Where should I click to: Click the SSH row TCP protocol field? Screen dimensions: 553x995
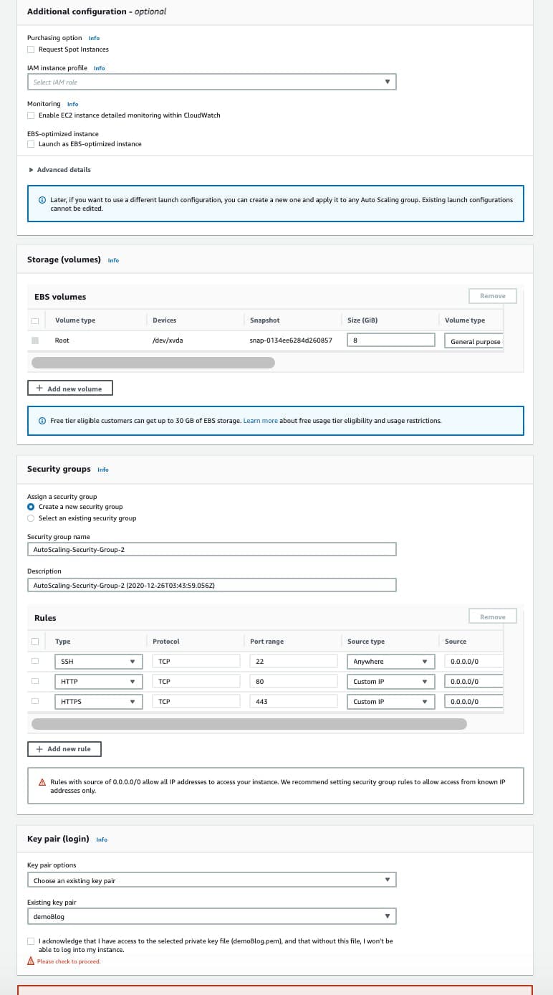pyautogui.click(x=196, y=662)
